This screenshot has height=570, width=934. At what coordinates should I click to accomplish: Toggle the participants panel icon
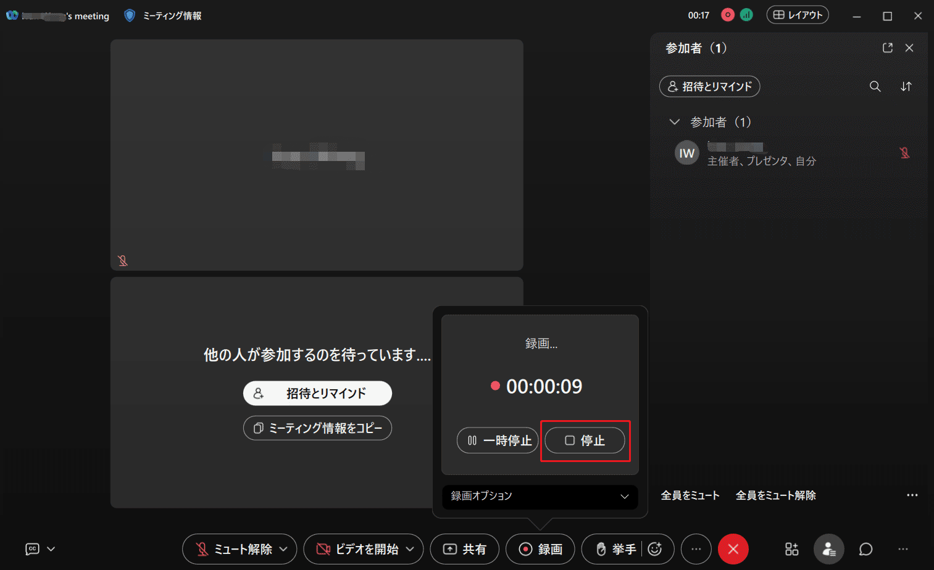click(x=828, y=549)
